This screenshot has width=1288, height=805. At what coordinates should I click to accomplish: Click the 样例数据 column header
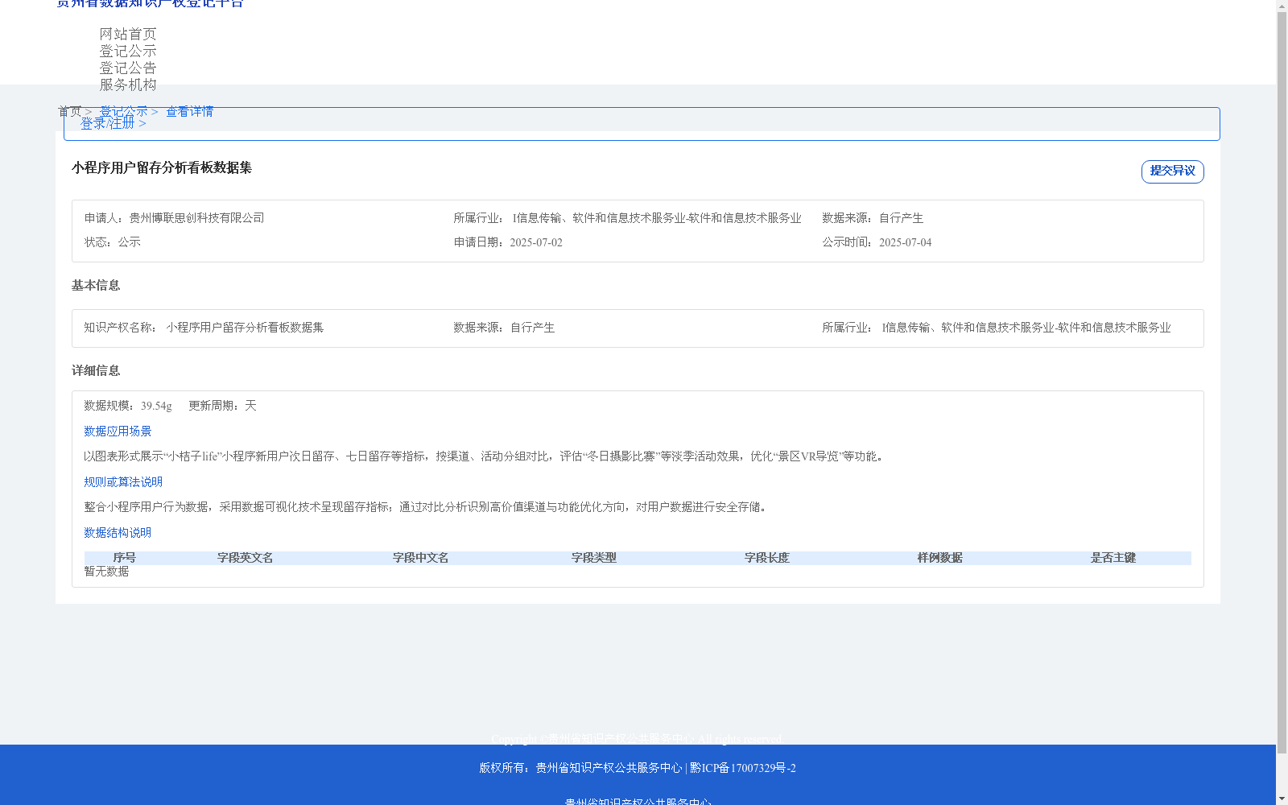pos(940,558)
